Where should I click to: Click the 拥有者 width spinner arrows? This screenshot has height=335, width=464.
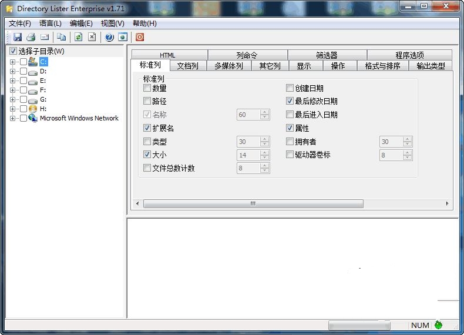point(407,142)
